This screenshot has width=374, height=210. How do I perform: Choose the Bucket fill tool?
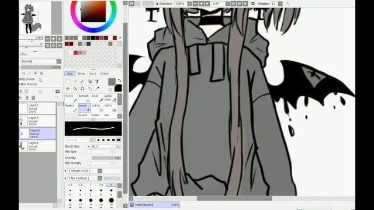click(84, 116)
